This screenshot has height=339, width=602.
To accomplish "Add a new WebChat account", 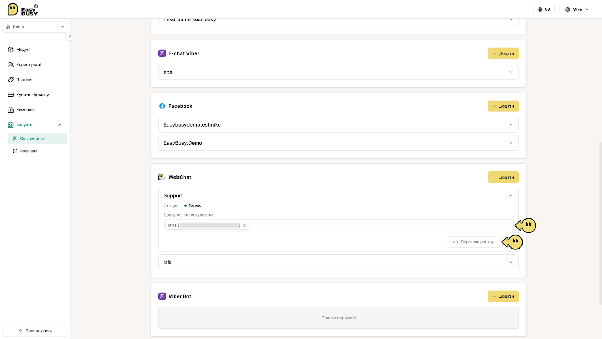I will (x=503, y=177).
